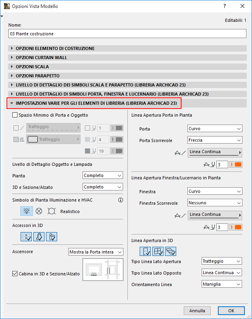Click the pen icon beside Finestra pen number 3
The height and width of the screenshot is (319, 252).
point(209,227)
